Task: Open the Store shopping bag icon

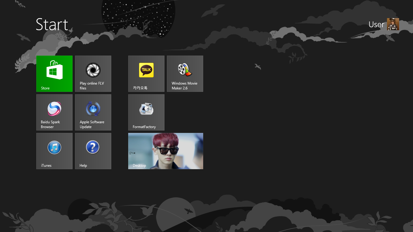Action: coord(54,70)
